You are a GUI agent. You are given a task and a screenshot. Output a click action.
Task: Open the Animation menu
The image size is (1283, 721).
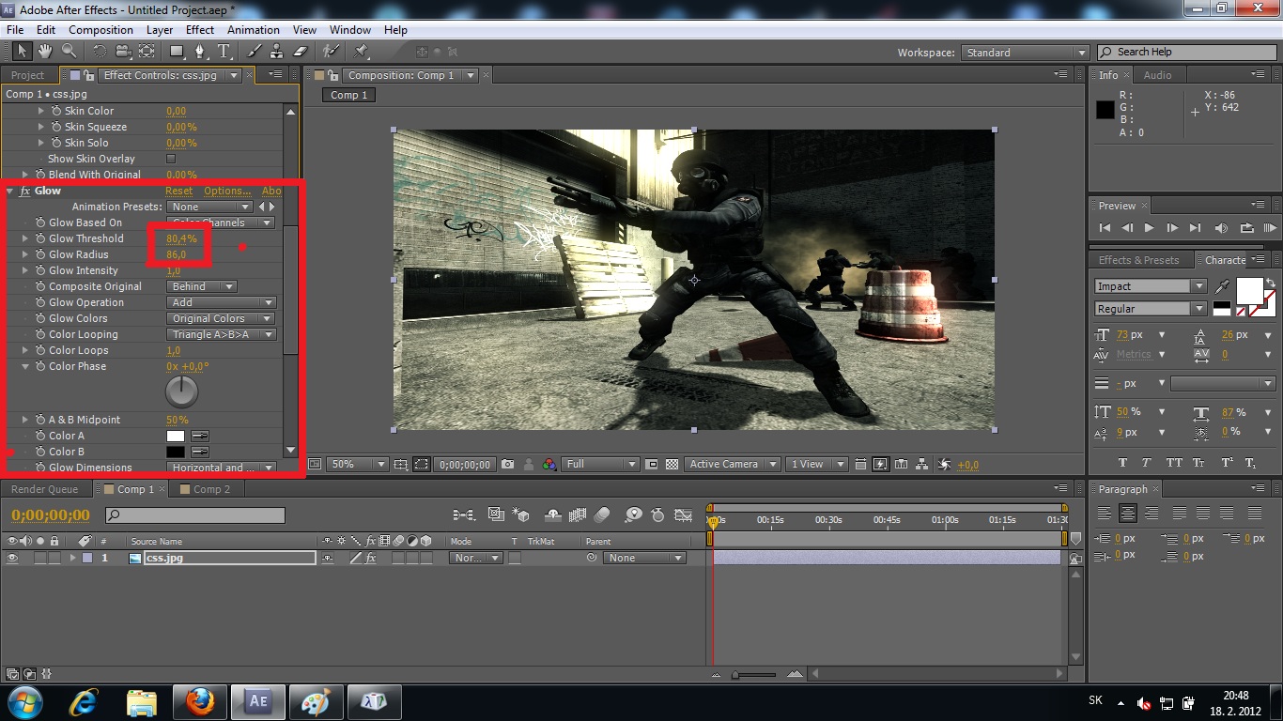coord(254,30)
